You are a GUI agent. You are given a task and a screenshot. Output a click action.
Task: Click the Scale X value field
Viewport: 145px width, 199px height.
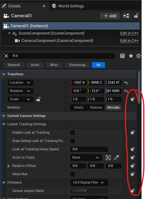(78, 99)
